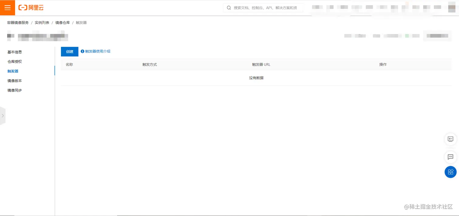
Task: Click the 操作 column header
Action: [x=383, y=65]
